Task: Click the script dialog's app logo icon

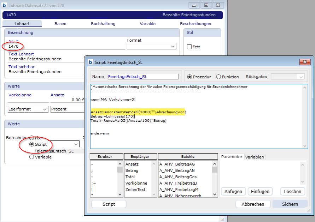Action: (x=90, y=62)
